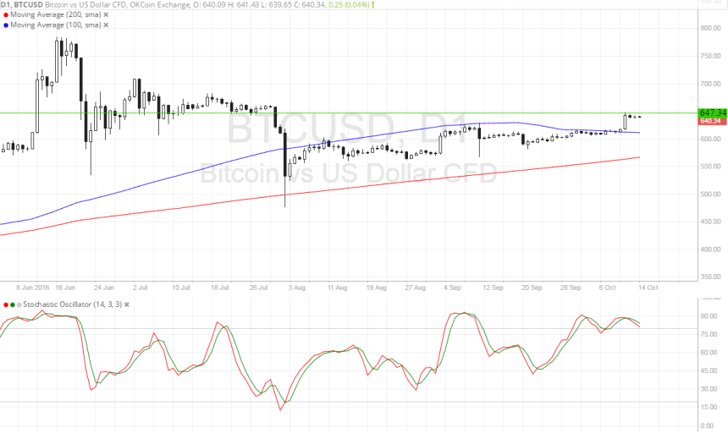Click the 60.00 stochastic axis value
Screen dimensions: 728x433
coord(709,353)
